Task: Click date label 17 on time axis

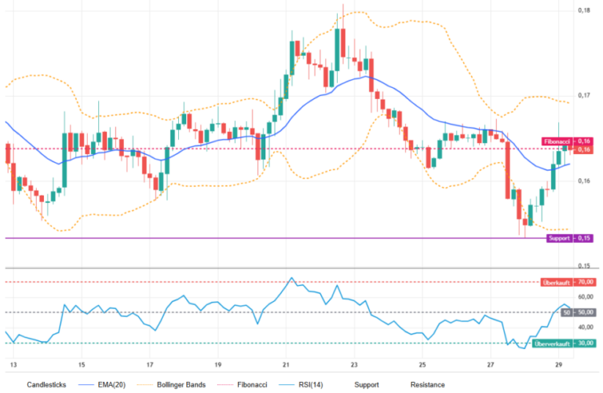Action: pyautogui.click(x=150, y=365)
